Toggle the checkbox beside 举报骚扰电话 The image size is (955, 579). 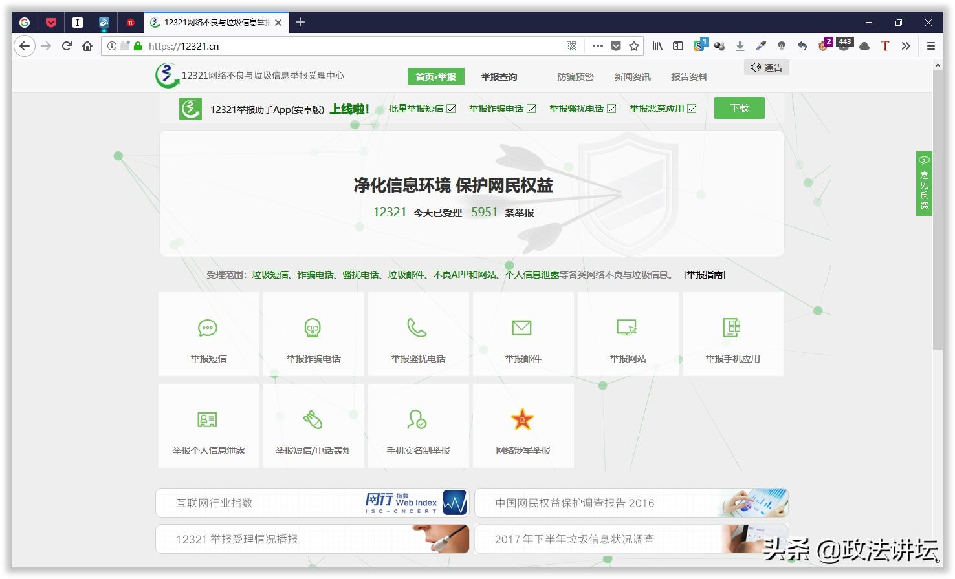click(x=611, y=108)
